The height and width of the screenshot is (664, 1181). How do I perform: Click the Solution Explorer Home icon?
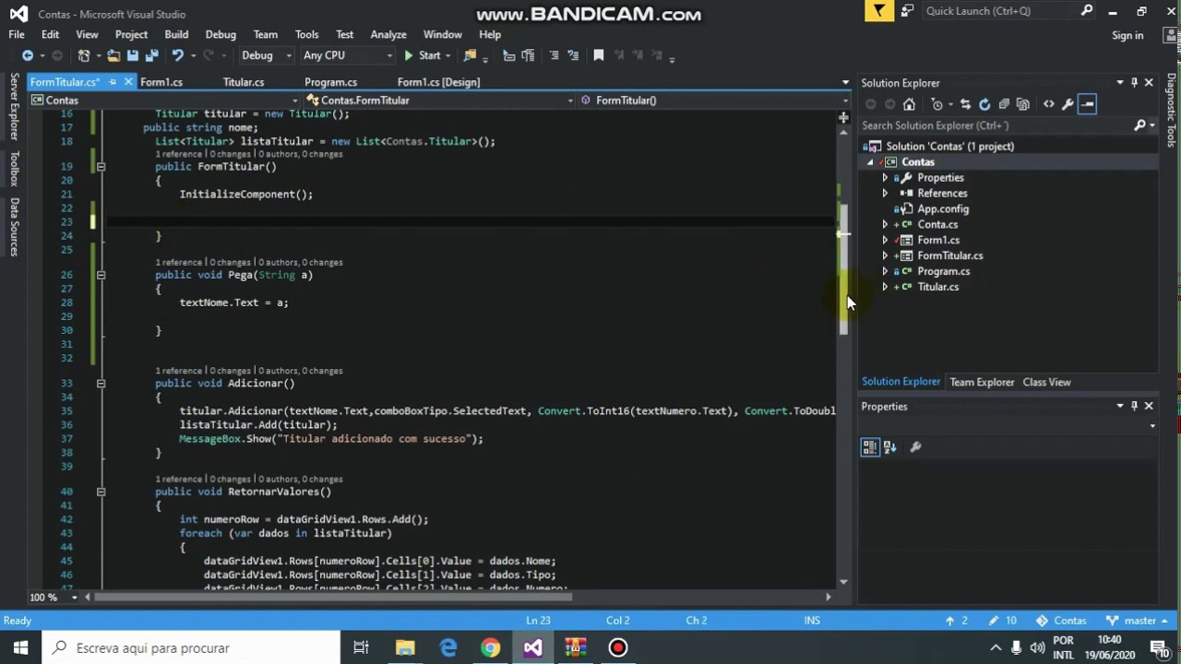click(x=909, y=104)
